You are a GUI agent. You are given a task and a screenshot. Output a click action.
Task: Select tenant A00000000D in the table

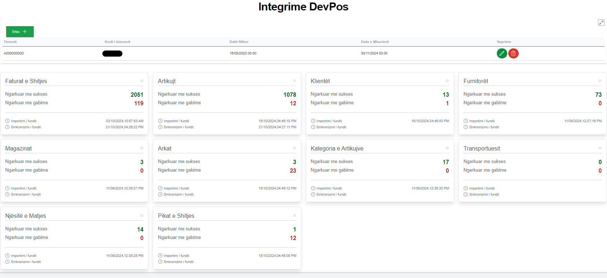tap(14, 53)
